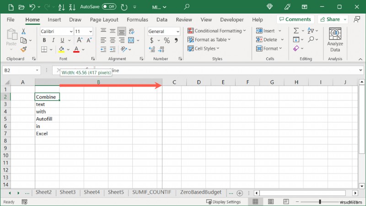
Task: Switch to the Page Layout tab
Action: tap(104, 20)
